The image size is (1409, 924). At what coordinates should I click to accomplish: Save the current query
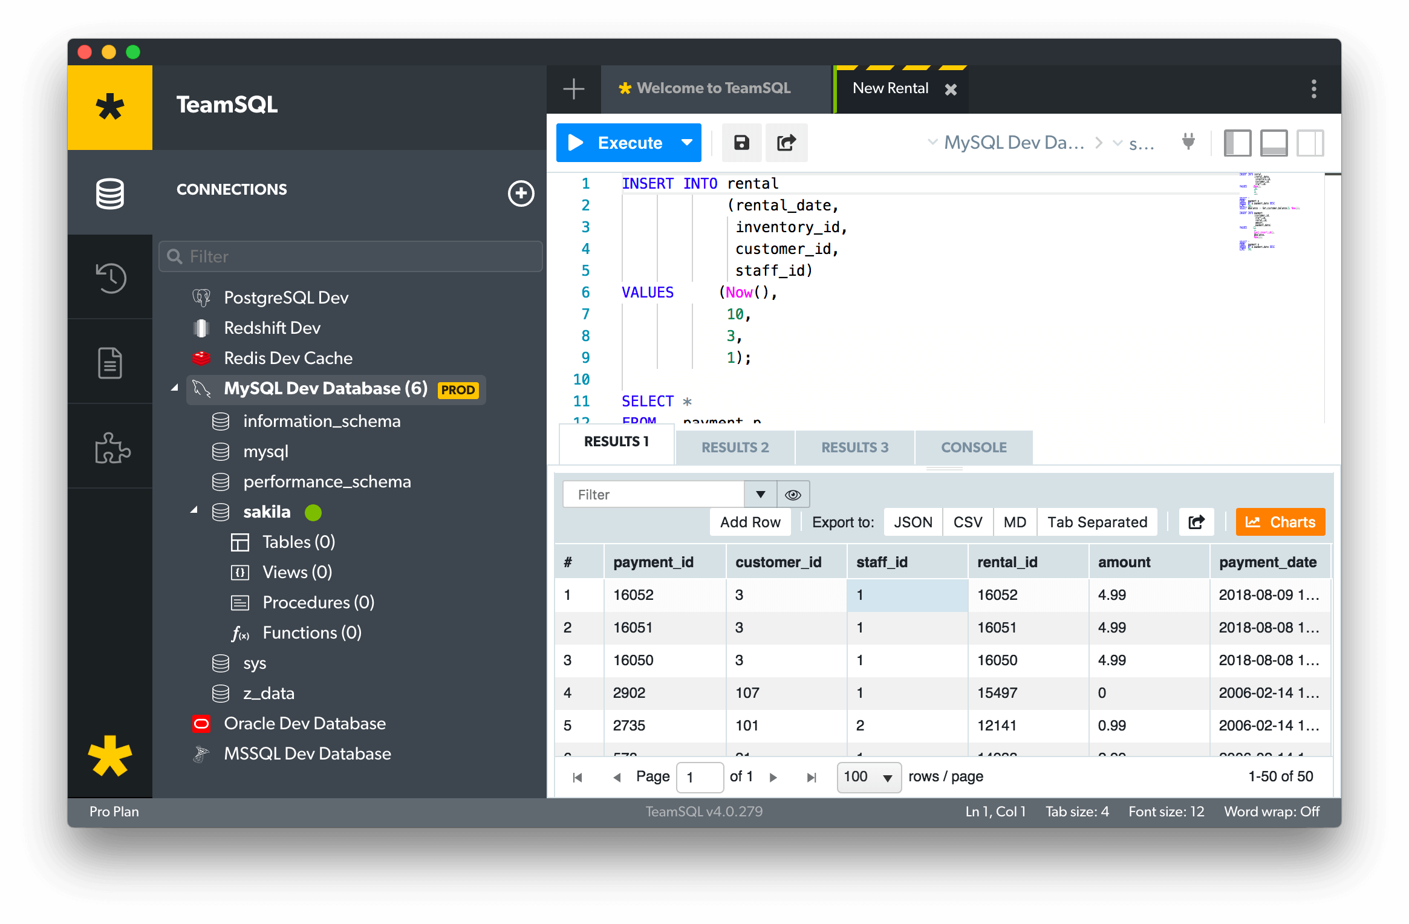pyautogui.click(x=741, y=142)
